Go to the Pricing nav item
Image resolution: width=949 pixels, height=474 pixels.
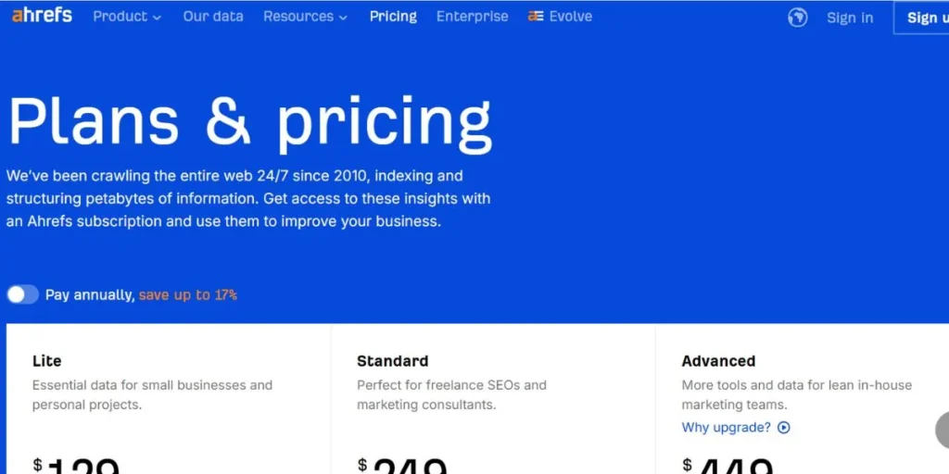(x=393, y=17)
